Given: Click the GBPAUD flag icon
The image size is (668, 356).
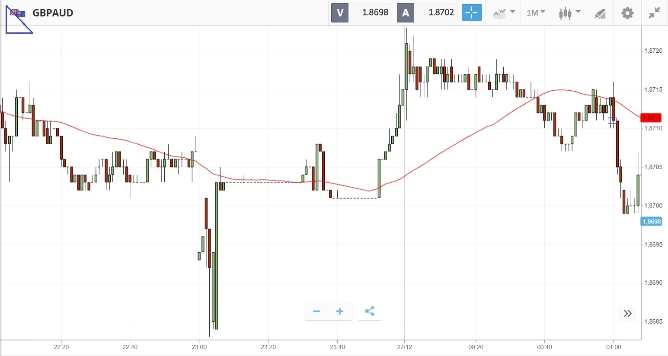Looking at the screenshot, I should tap(18, 13).
